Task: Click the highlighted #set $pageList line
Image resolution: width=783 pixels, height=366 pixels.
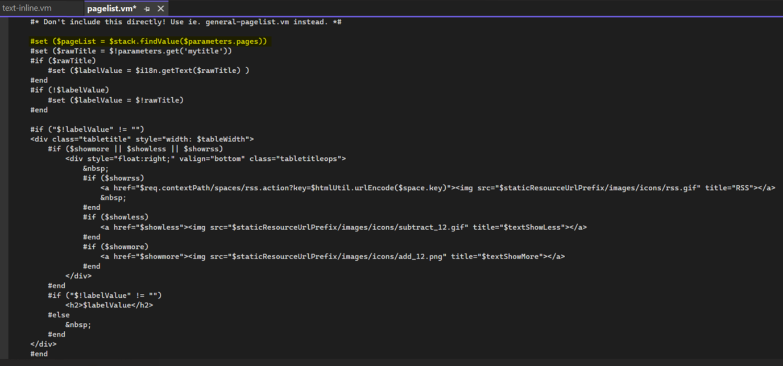Action: [x=148, y=41]
